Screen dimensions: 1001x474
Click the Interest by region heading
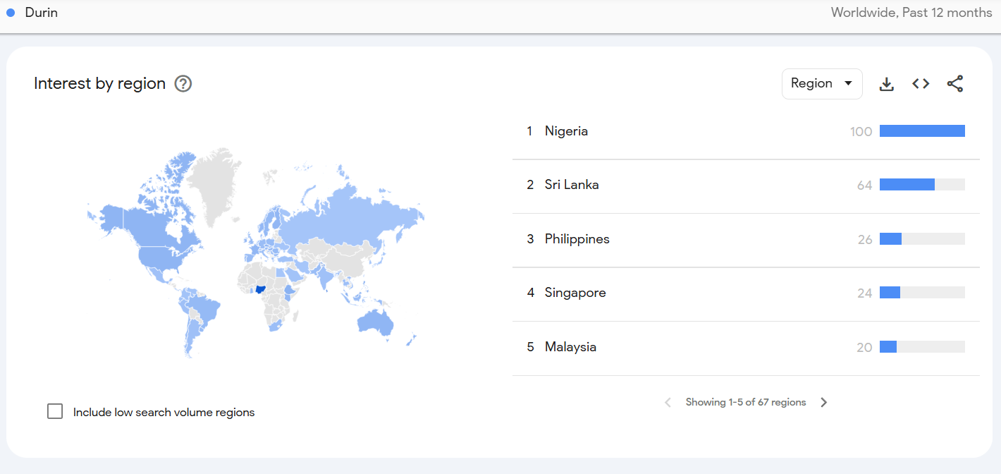(100, 84)
